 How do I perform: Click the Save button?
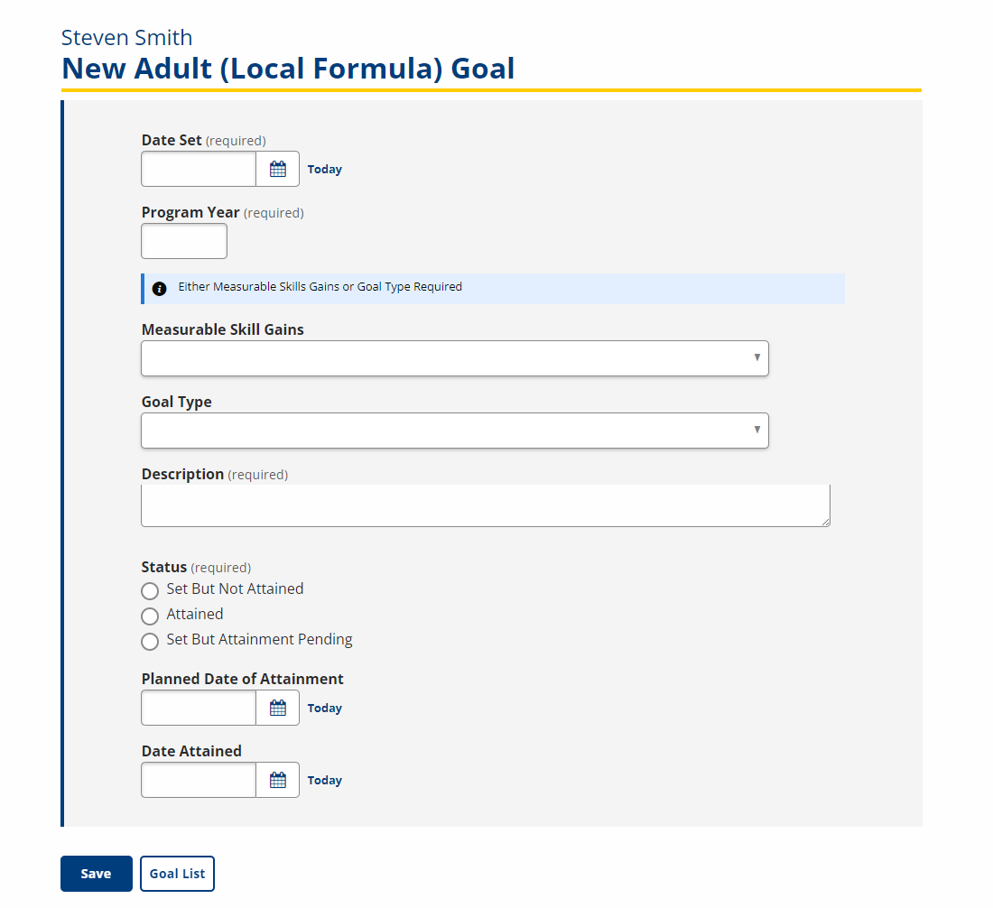[x=97, y=874]
